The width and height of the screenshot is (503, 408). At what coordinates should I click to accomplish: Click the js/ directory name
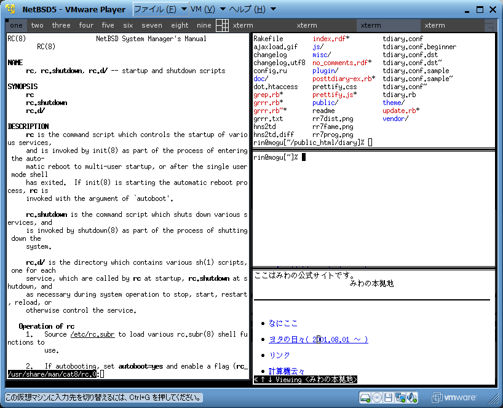tap(318, 47)
